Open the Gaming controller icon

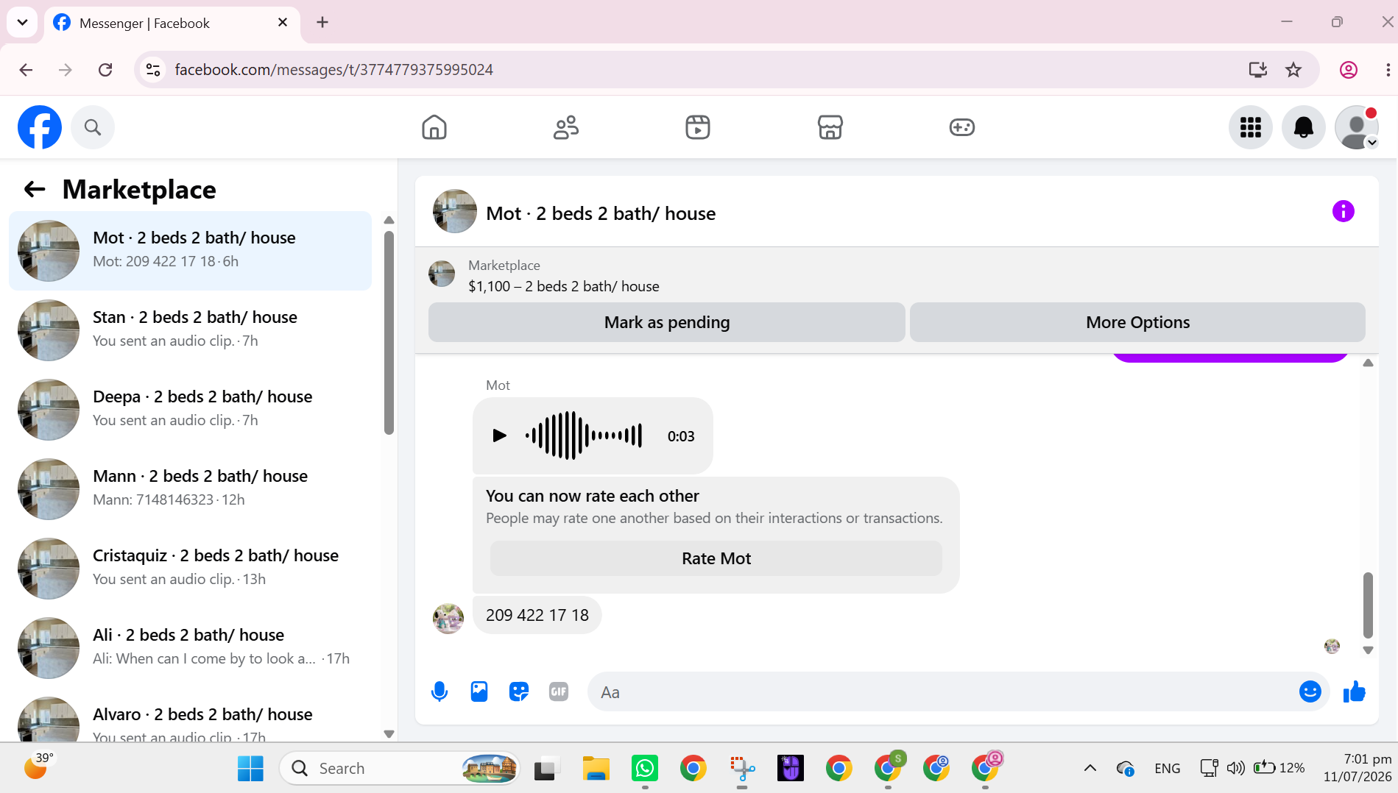point(962,127)
